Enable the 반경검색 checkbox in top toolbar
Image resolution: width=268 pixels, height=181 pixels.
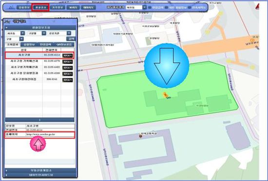[150, 7]
